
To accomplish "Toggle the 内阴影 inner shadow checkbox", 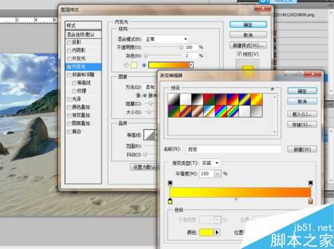I will [x=69, y=51].
